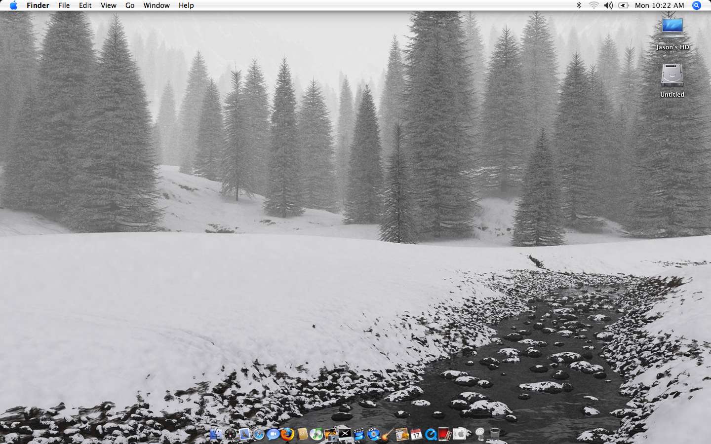Open the Window menu
Viewport: 711px width, 444px height.
coord(157,5)
